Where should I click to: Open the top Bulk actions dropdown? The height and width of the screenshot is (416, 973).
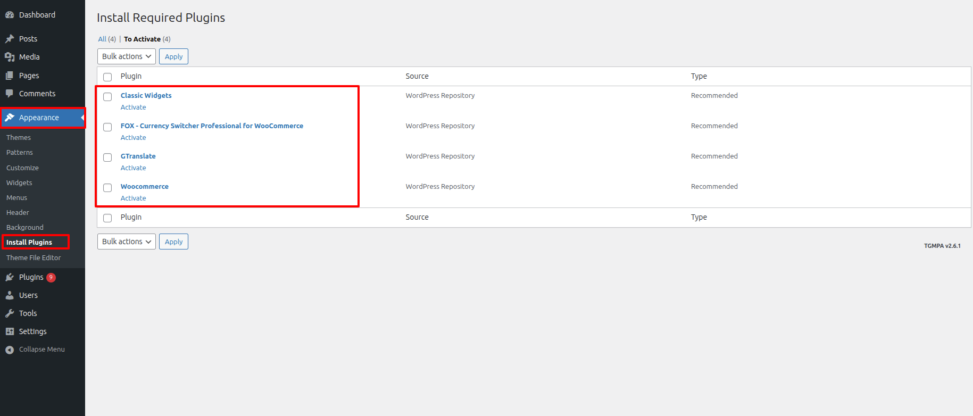coord(126,56)
